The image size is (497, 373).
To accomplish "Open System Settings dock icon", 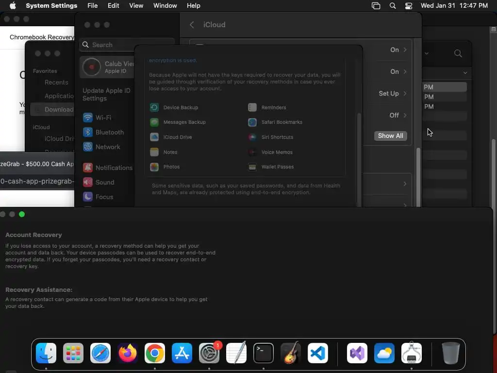I will 209,353.
